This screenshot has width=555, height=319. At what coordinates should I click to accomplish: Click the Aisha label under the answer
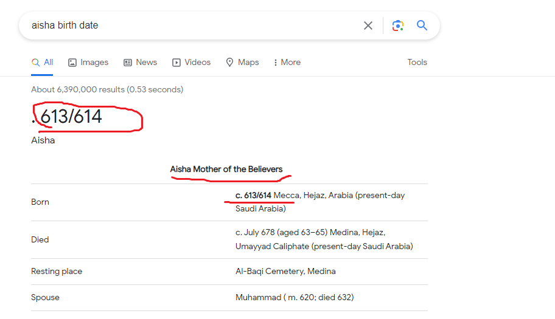coord(43,140)
